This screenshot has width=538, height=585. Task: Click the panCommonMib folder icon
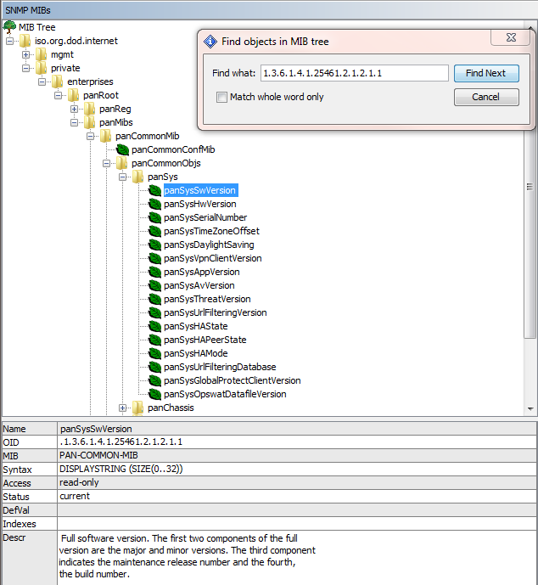106,136
